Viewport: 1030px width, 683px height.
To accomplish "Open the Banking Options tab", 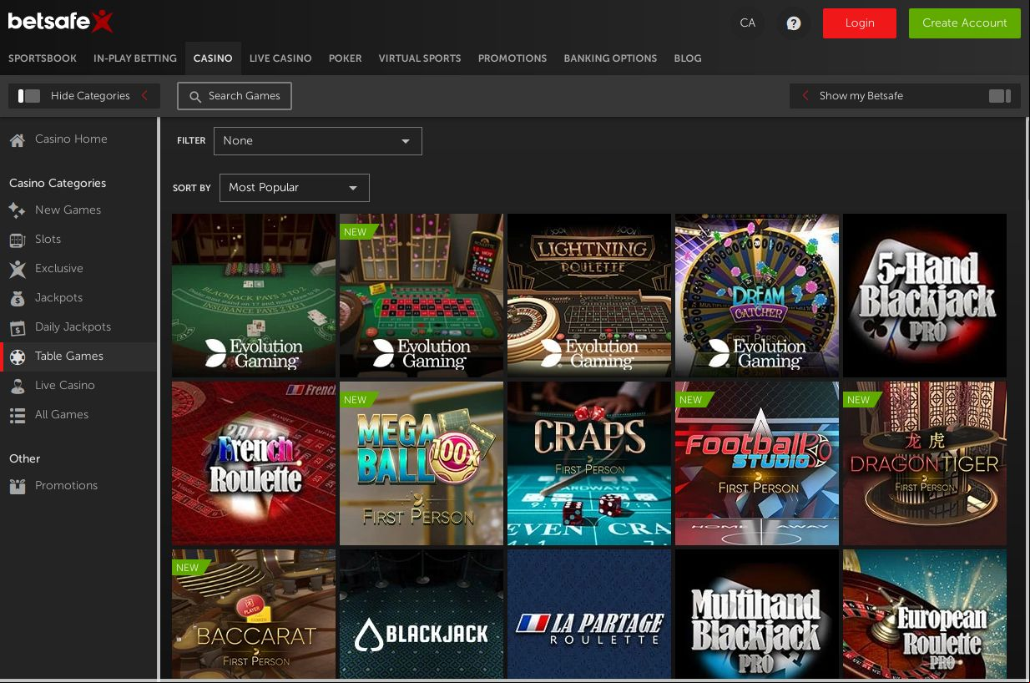I will tap(610, 58).
